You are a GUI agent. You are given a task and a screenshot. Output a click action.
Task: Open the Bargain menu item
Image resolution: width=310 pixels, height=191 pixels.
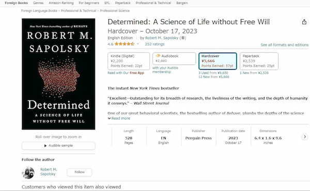(x=182, y=3)
